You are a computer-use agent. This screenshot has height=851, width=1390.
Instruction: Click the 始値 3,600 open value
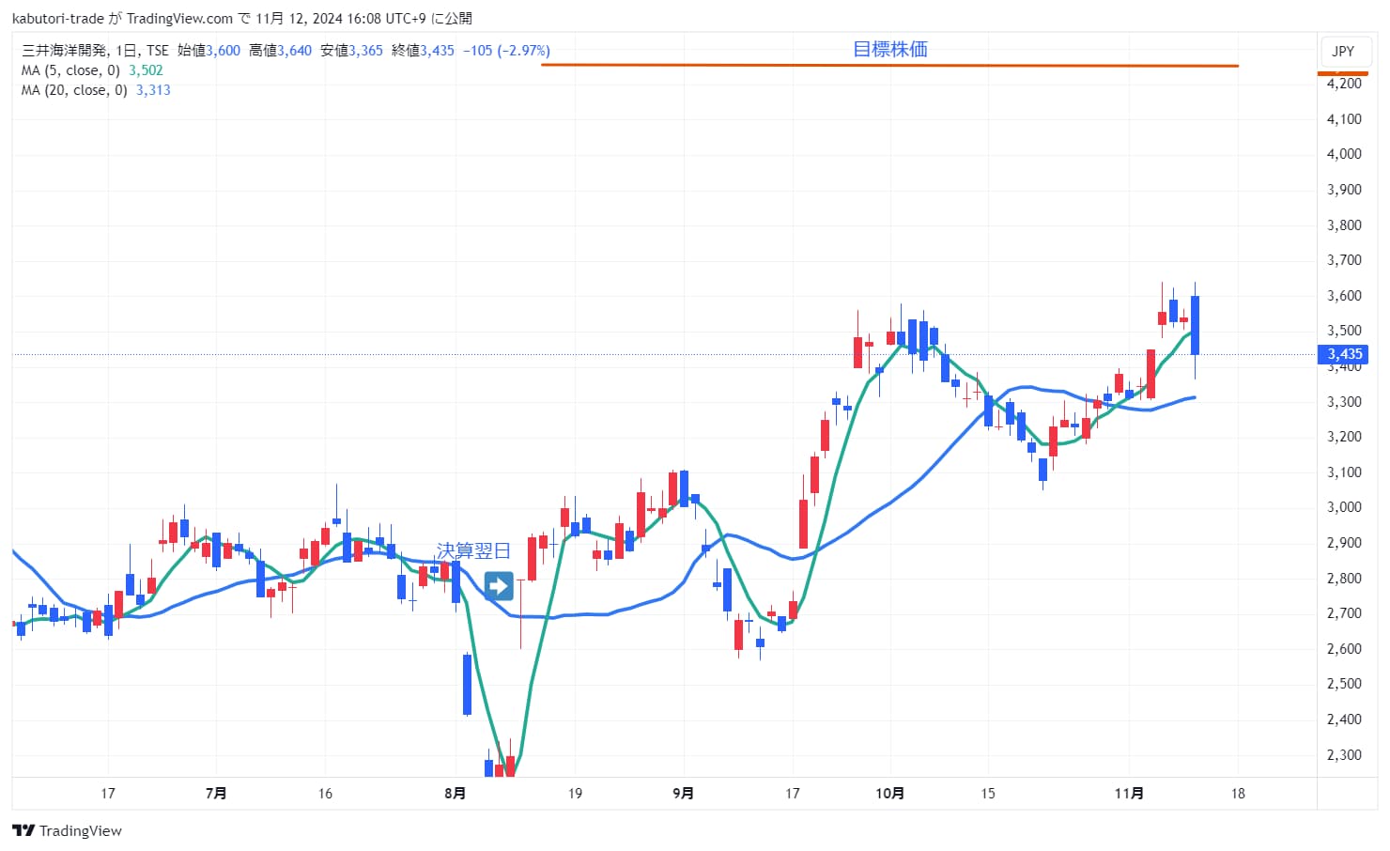pyautogui.click(x=208, y=51)
